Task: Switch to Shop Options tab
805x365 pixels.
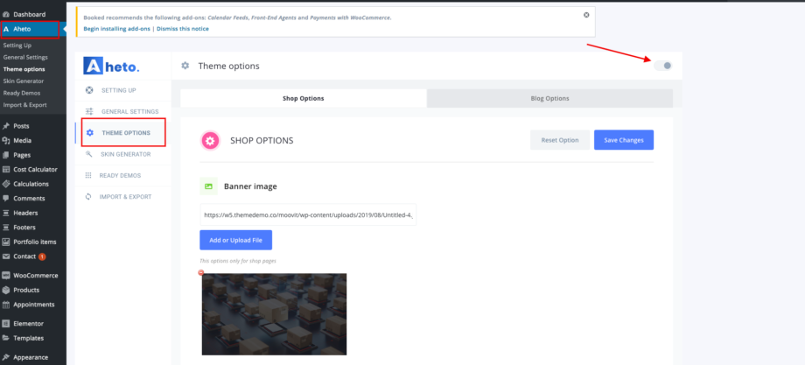Action: [304, 99]
